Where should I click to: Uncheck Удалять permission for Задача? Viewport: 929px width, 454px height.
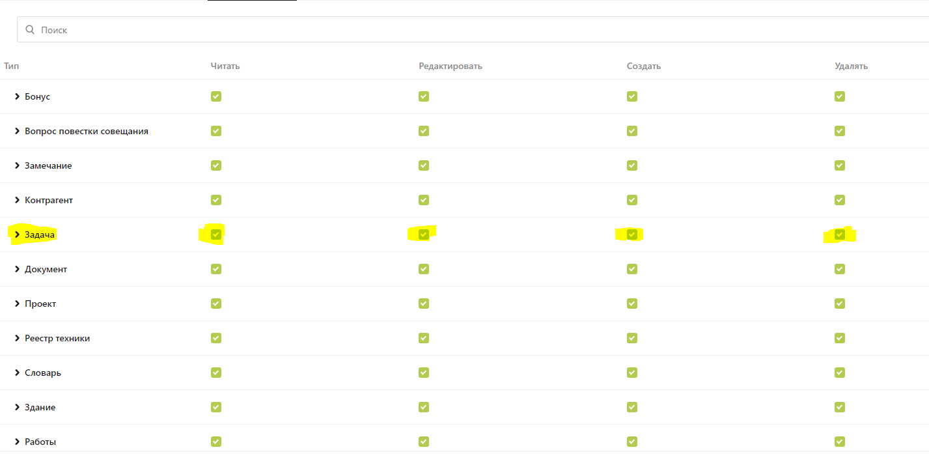click(840, 234)
